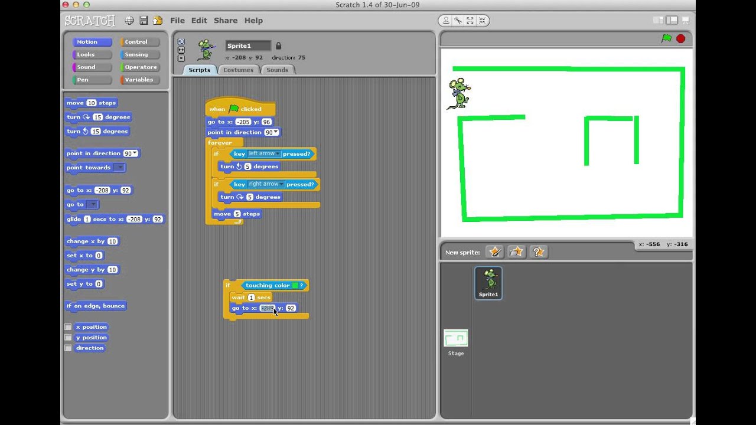This screenshot has width=756, height=425.
Task: Open the Share menu
Action: [x=226, y=21]
